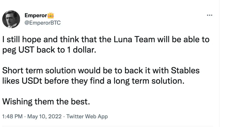Image resolution: width=225 pixels, height=127 pixels.
Task: Open the Emperor display name link
Action: coord(36,15)
